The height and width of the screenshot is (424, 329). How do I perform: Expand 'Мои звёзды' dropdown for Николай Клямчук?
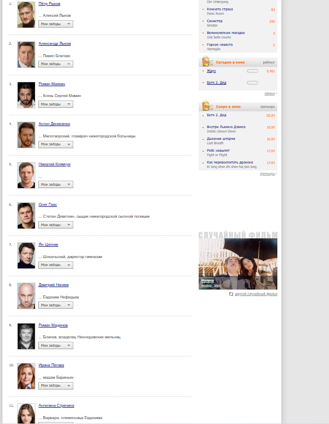[56, 184]
